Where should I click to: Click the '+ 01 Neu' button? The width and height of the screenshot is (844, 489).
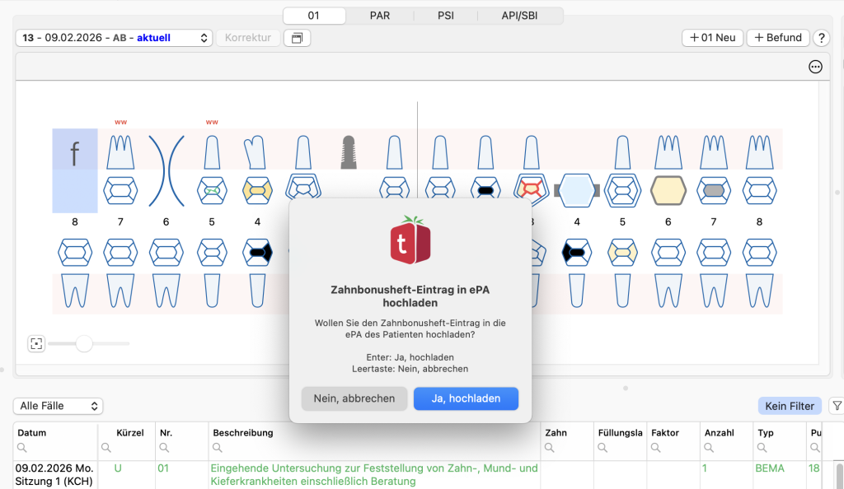712,38
